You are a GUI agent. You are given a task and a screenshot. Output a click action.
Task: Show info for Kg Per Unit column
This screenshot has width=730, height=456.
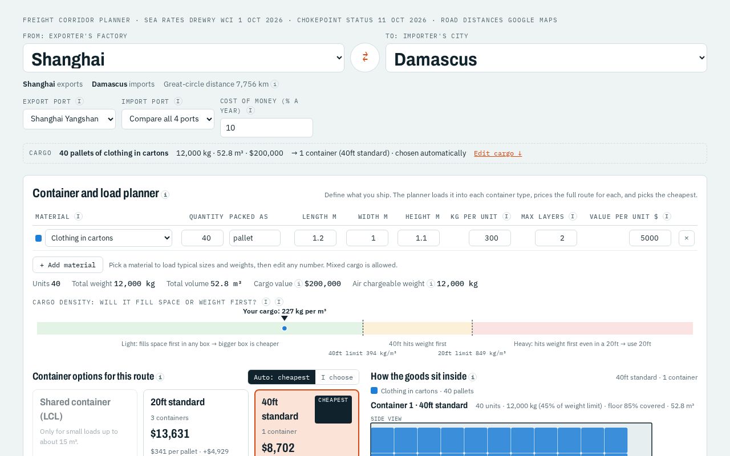click(x=506, y=217)
